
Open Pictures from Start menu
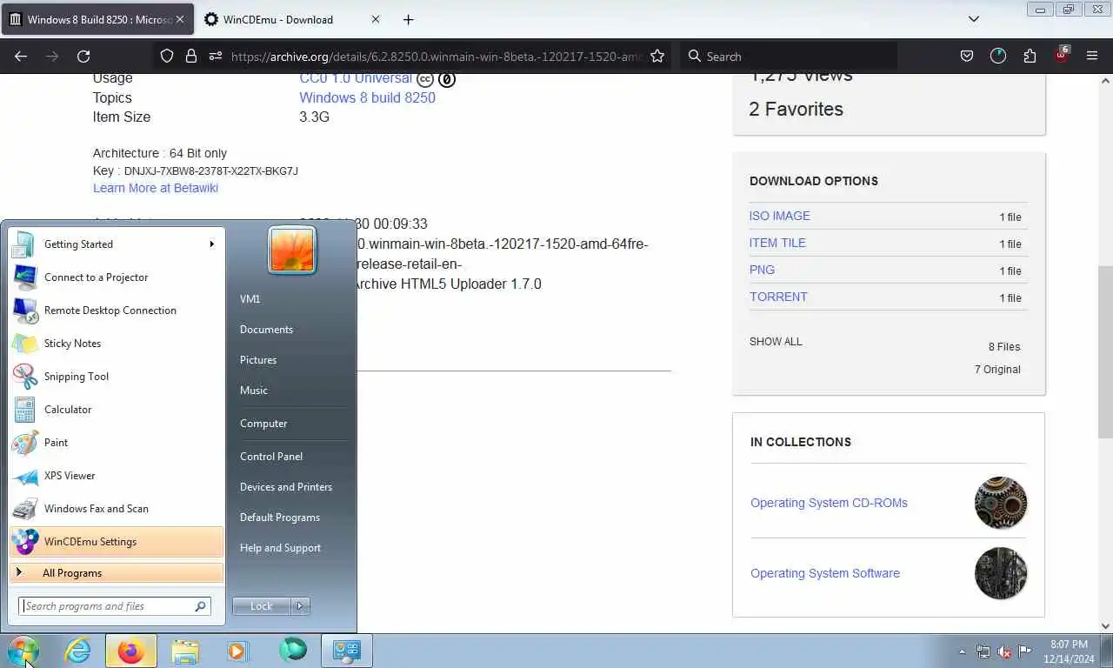coord(258,360)
